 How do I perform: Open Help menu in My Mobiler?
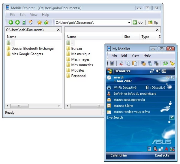pyautogui.click(x=147, y=55)
